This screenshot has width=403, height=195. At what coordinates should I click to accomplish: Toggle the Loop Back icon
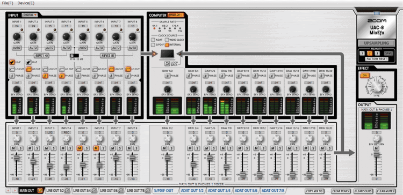tap(167, 63)
